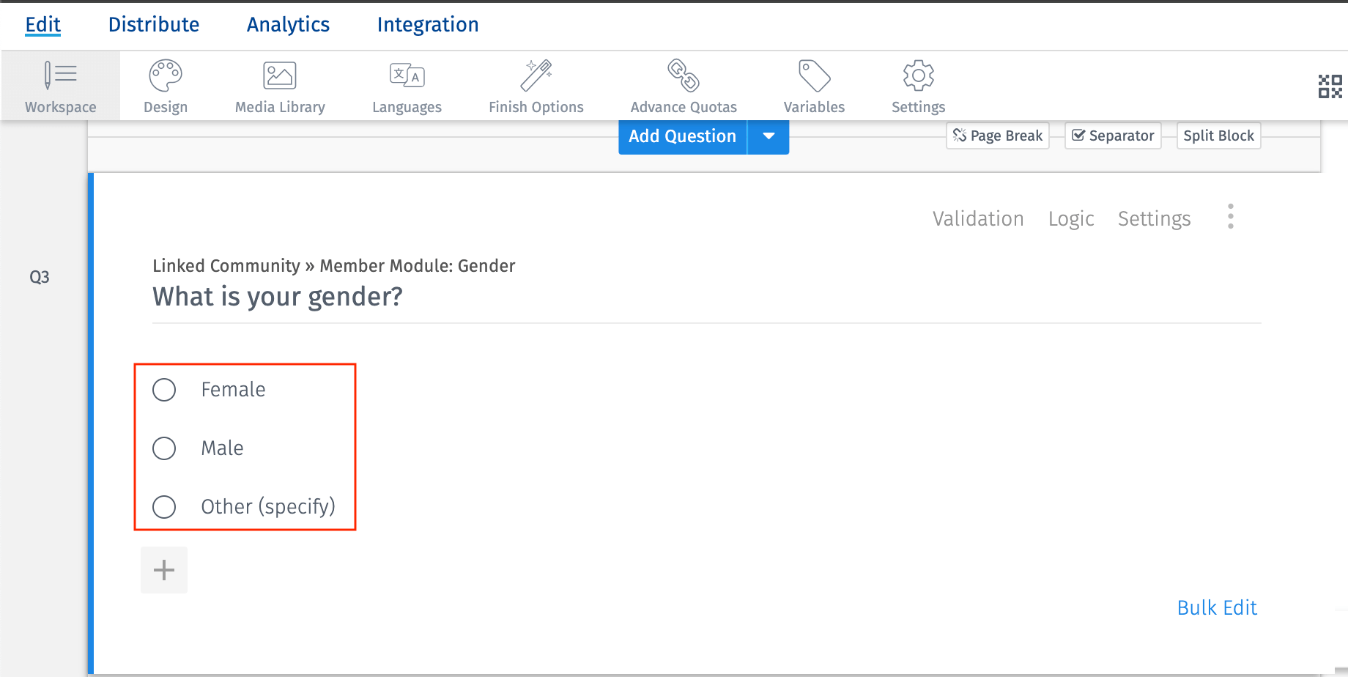The image size is (1348, 677).
Task: Open the Media Library
Action: coord(279,85)
